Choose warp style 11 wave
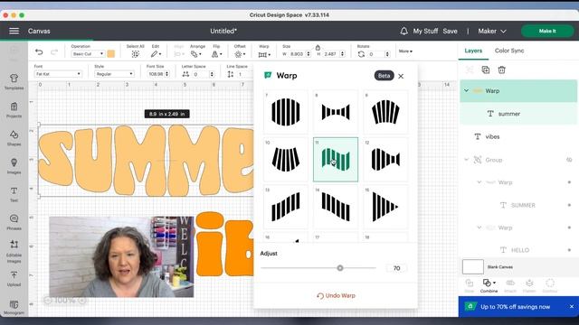 (x=336, y=160)
